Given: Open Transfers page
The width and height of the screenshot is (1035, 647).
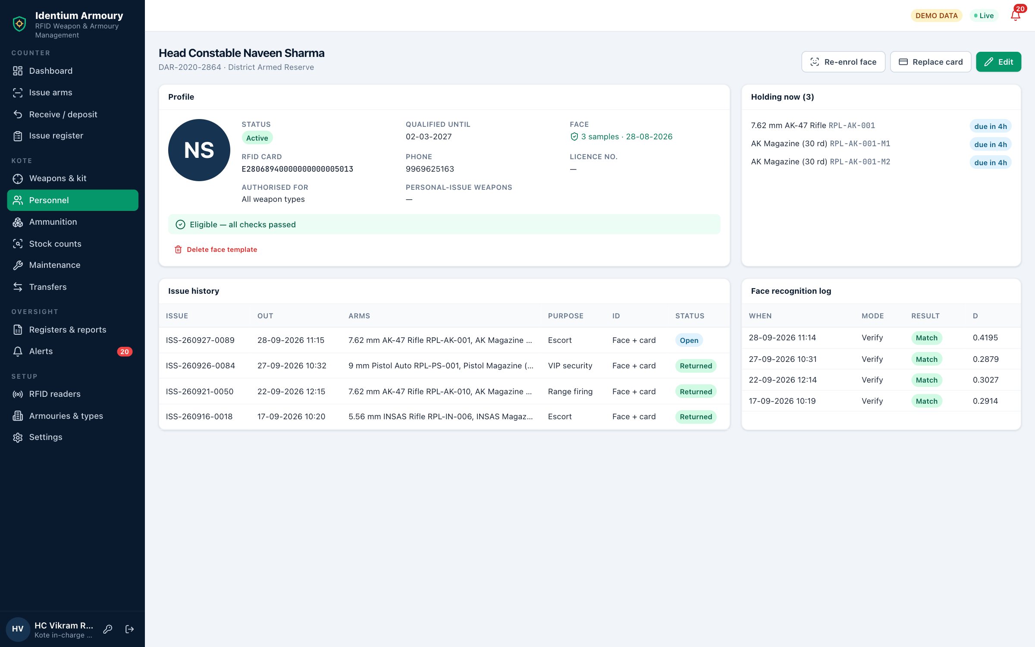Looking at the screenshot, I should (x=72, y=287).
